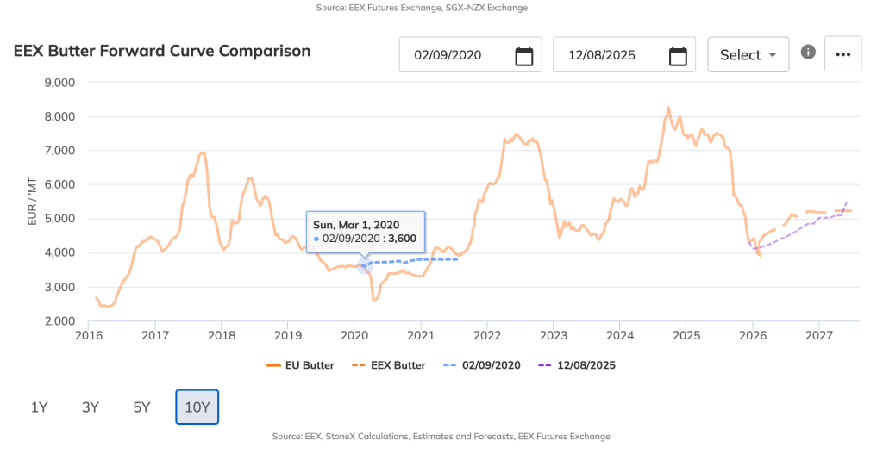The image size is (883, 460).
Task: Open the three-dots more options menu
Action: pyautogui.click(x=843, y=54)
